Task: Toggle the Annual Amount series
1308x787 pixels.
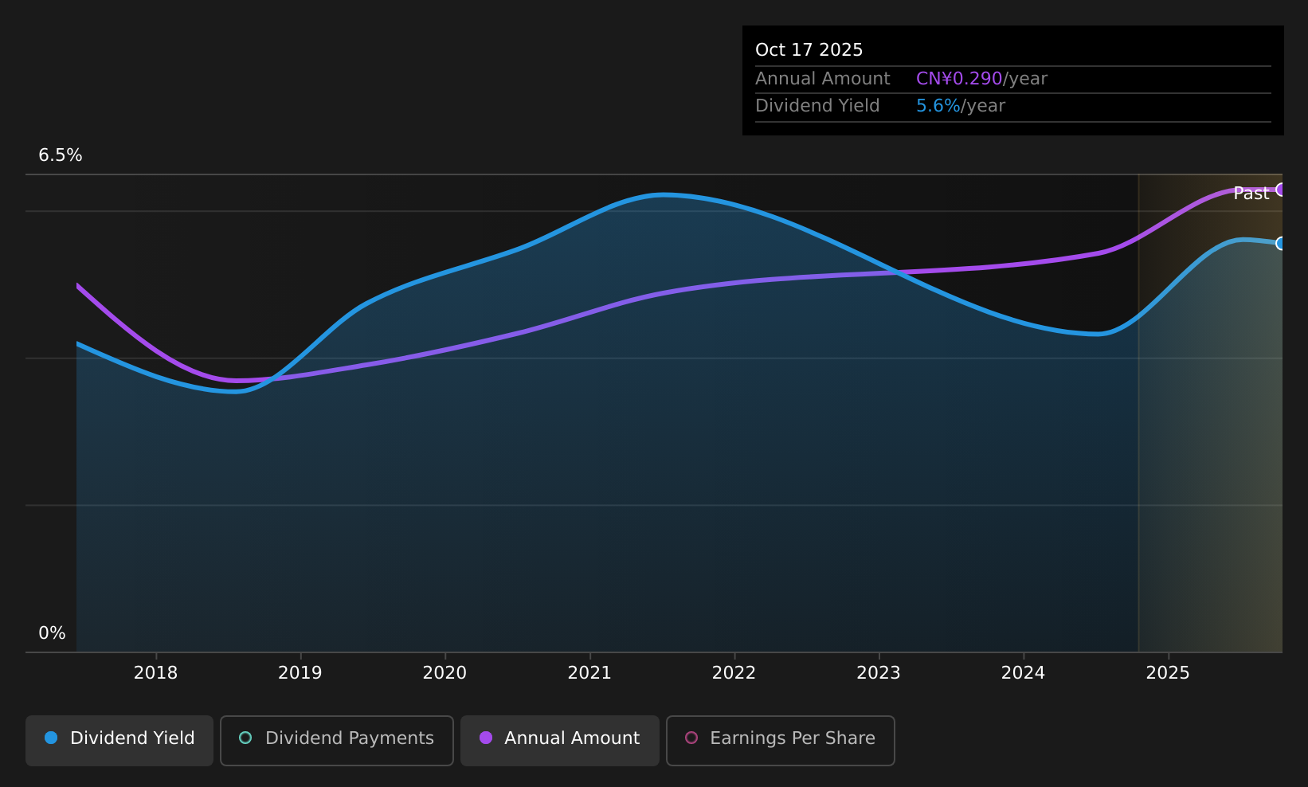Action: click(560, 741)
